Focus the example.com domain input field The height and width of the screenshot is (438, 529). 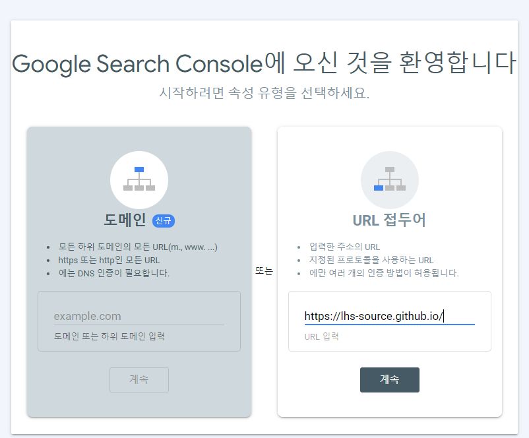139,316
